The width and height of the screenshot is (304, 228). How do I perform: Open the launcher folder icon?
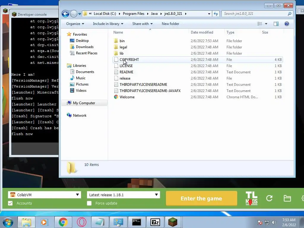(287, 198)
